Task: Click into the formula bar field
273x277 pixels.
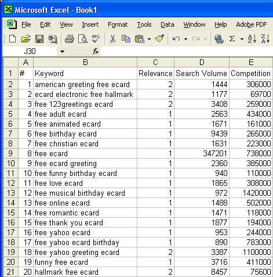Action: pos(187,51)
